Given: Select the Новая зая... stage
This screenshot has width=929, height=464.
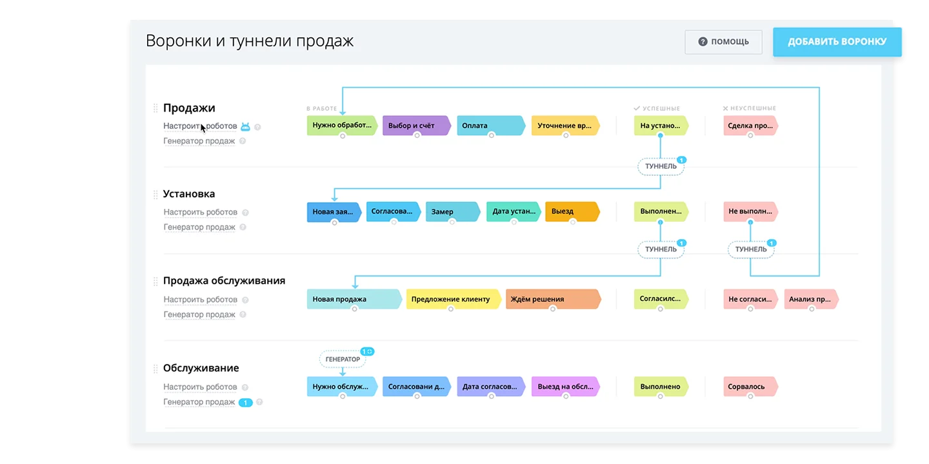Looking at the screenshot, I should point(334,212).
